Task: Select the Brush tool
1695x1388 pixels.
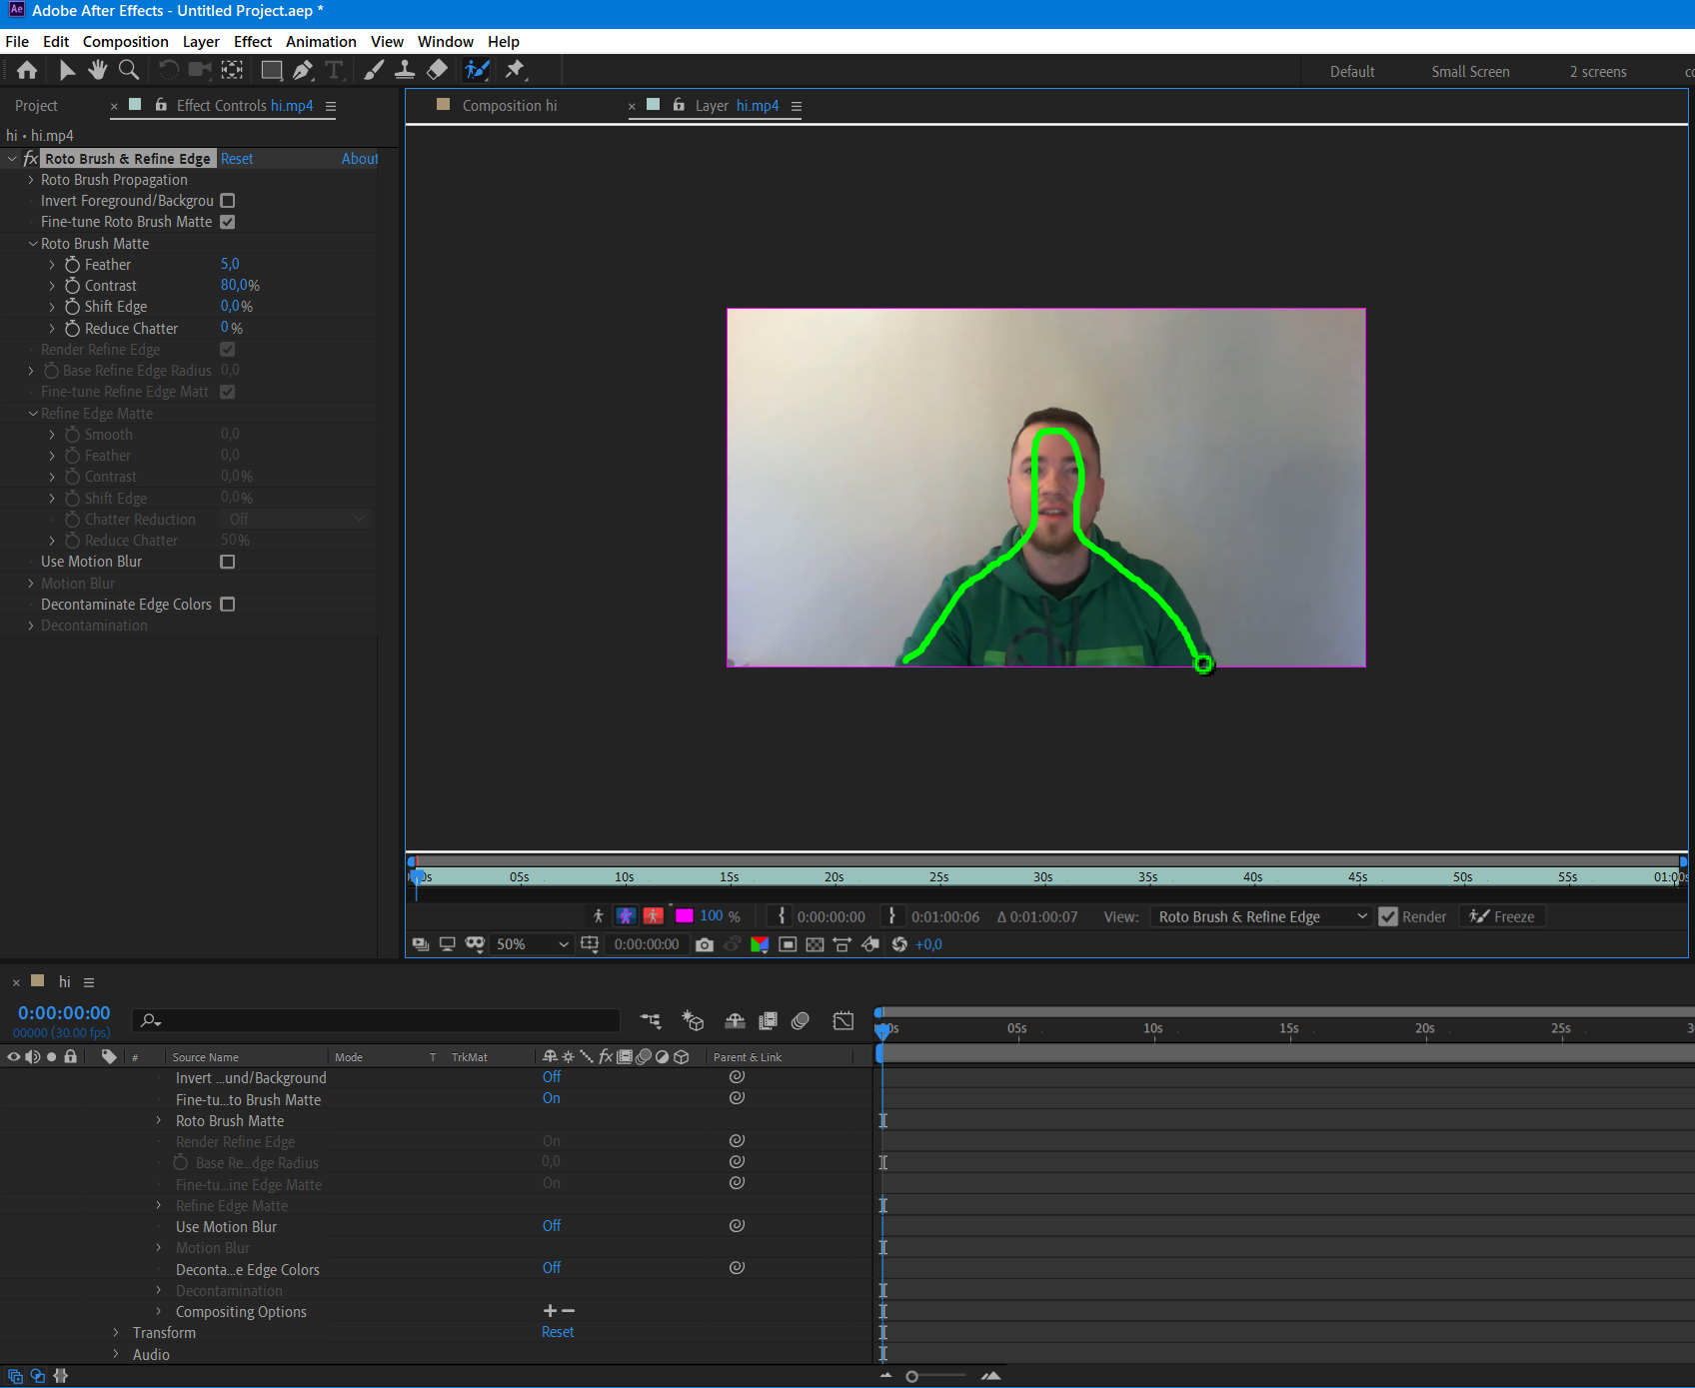Action: point(374,70)
